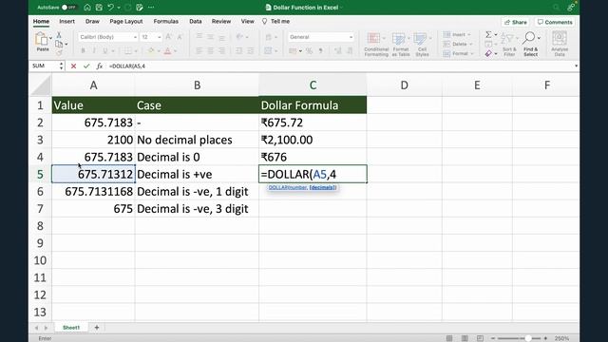This screenshot has height=342, width=608.
Task: Click the Paste clipboard icon
Action: tap(41, 39)
